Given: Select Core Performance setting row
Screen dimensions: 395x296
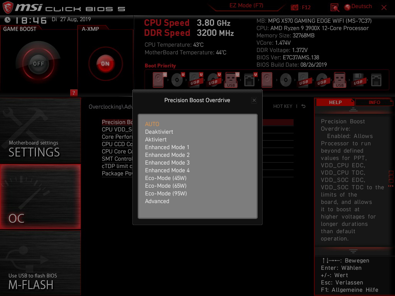Looking at the screenshot, I should click(x=197, y=137).
